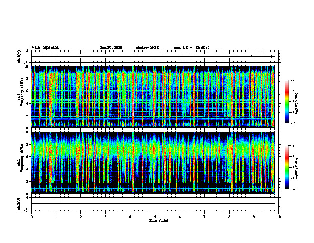Click the time axis tick label '7'

[x=205, y=217]
